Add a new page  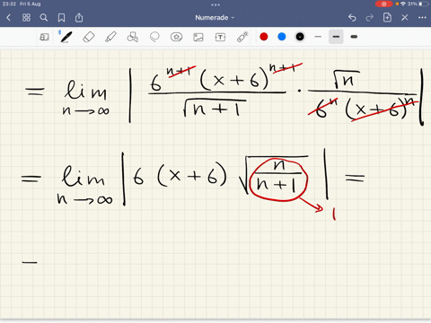click(387, 17)
